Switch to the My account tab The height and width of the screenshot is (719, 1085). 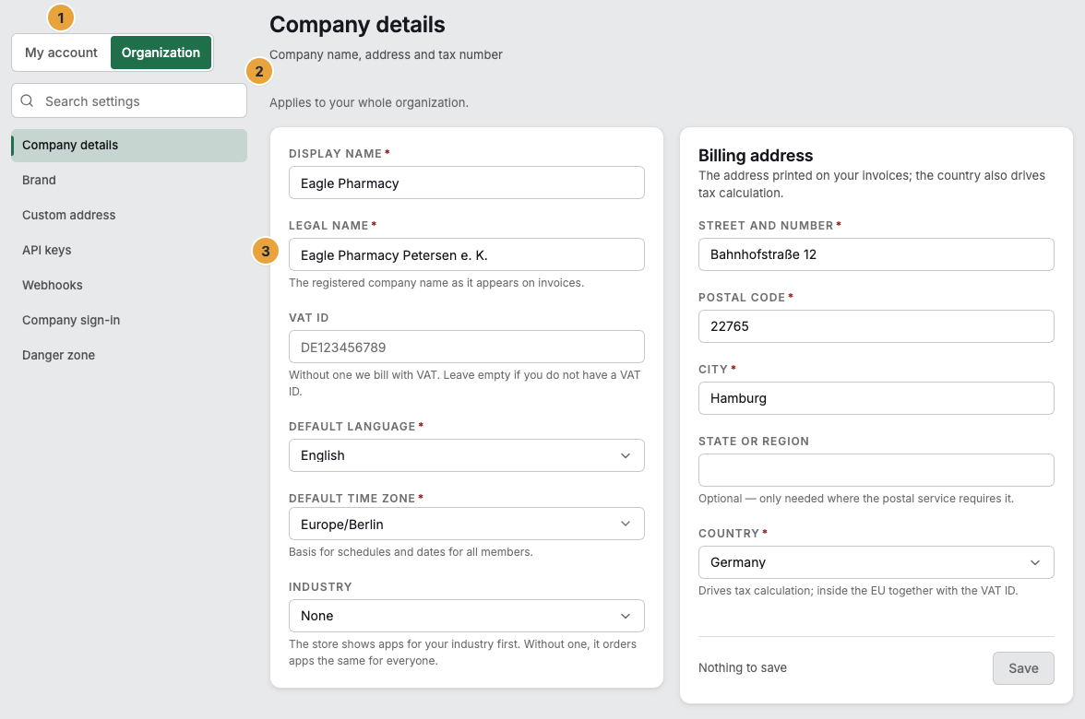pos(61,53)
